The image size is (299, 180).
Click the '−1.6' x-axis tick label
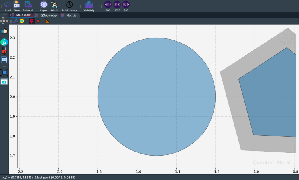click(136, 172)
